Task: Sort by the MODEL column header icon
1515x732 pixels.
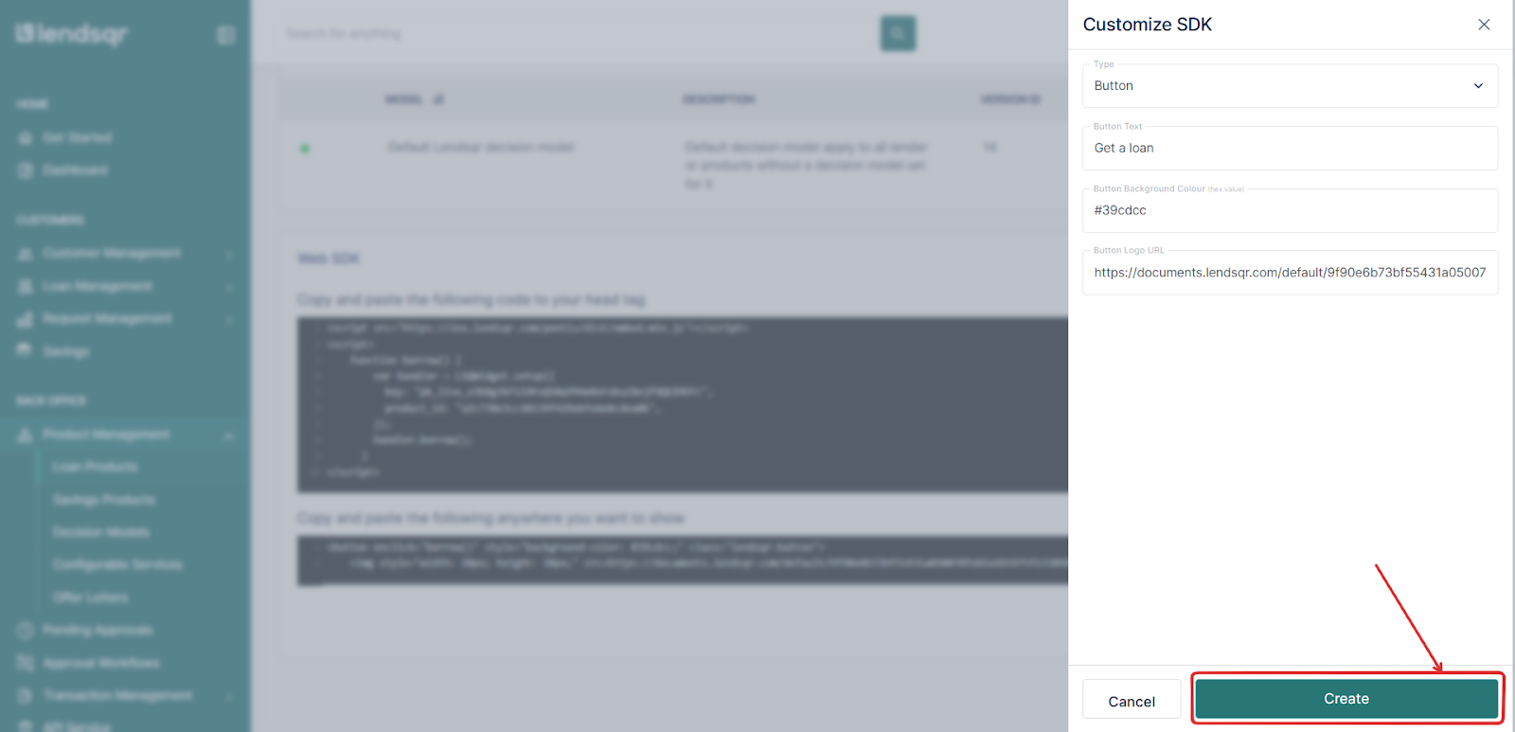Action: click(438, 99)
